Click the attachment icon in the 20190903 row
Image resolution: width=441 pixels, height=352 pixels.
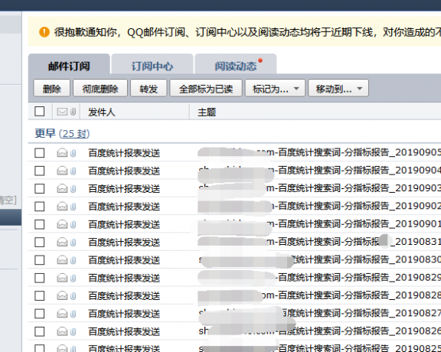click(73, 189)
